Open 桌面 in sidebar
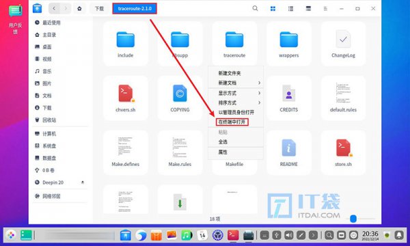 [60, 47]
